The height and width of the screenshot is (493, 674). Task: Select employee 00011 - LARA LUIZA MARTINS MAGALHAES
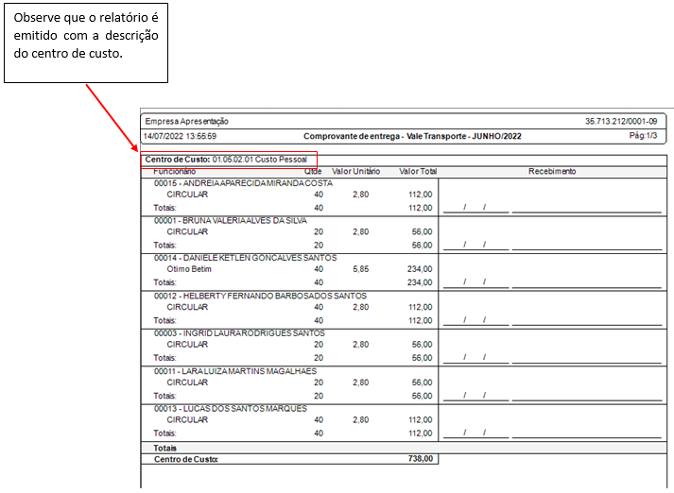[x=235, y=371]
